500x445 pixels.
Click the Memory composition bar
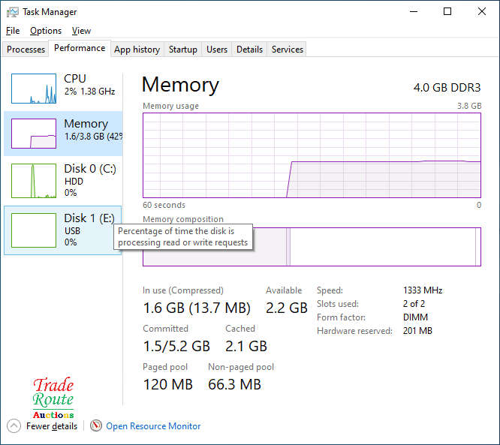pyautogui.click(x=375, y=247)
